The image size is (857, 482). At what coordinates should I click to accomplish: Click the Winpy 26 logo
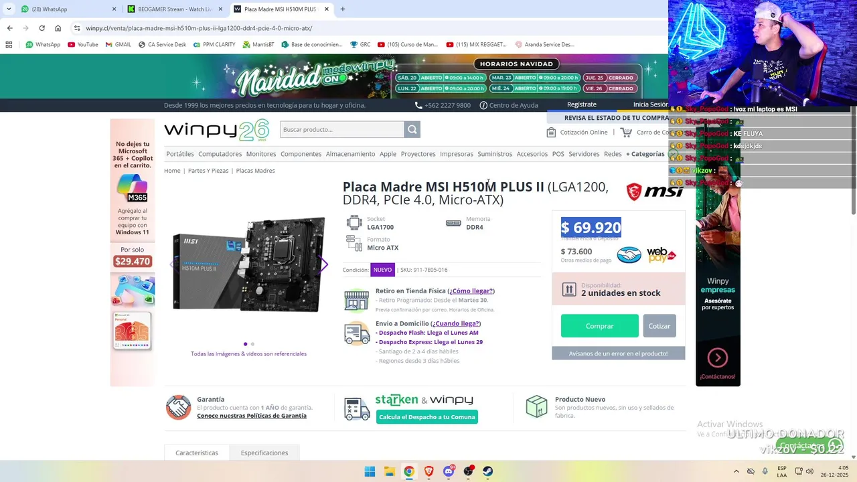(216, 129)
